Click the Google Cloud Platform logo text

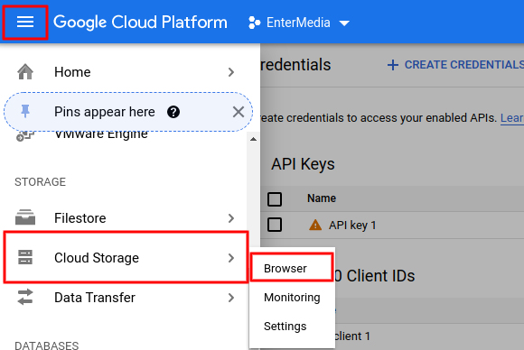click(140, 23)
